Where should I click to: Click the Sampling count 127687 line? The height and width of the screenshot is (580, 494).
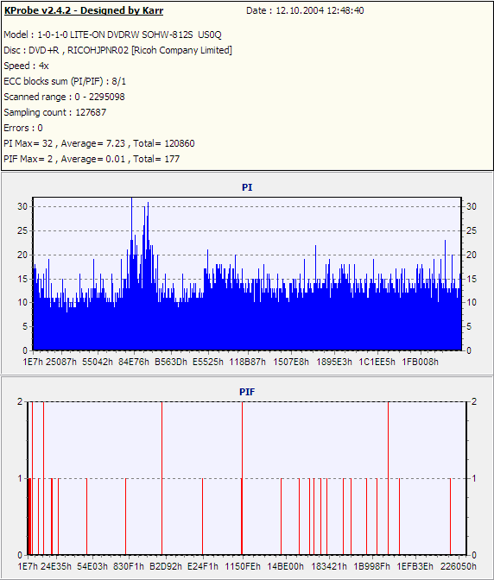tap(54, 112)
